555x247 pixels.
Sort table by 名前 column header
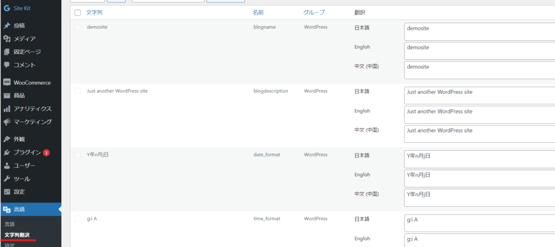pos(259,12)
